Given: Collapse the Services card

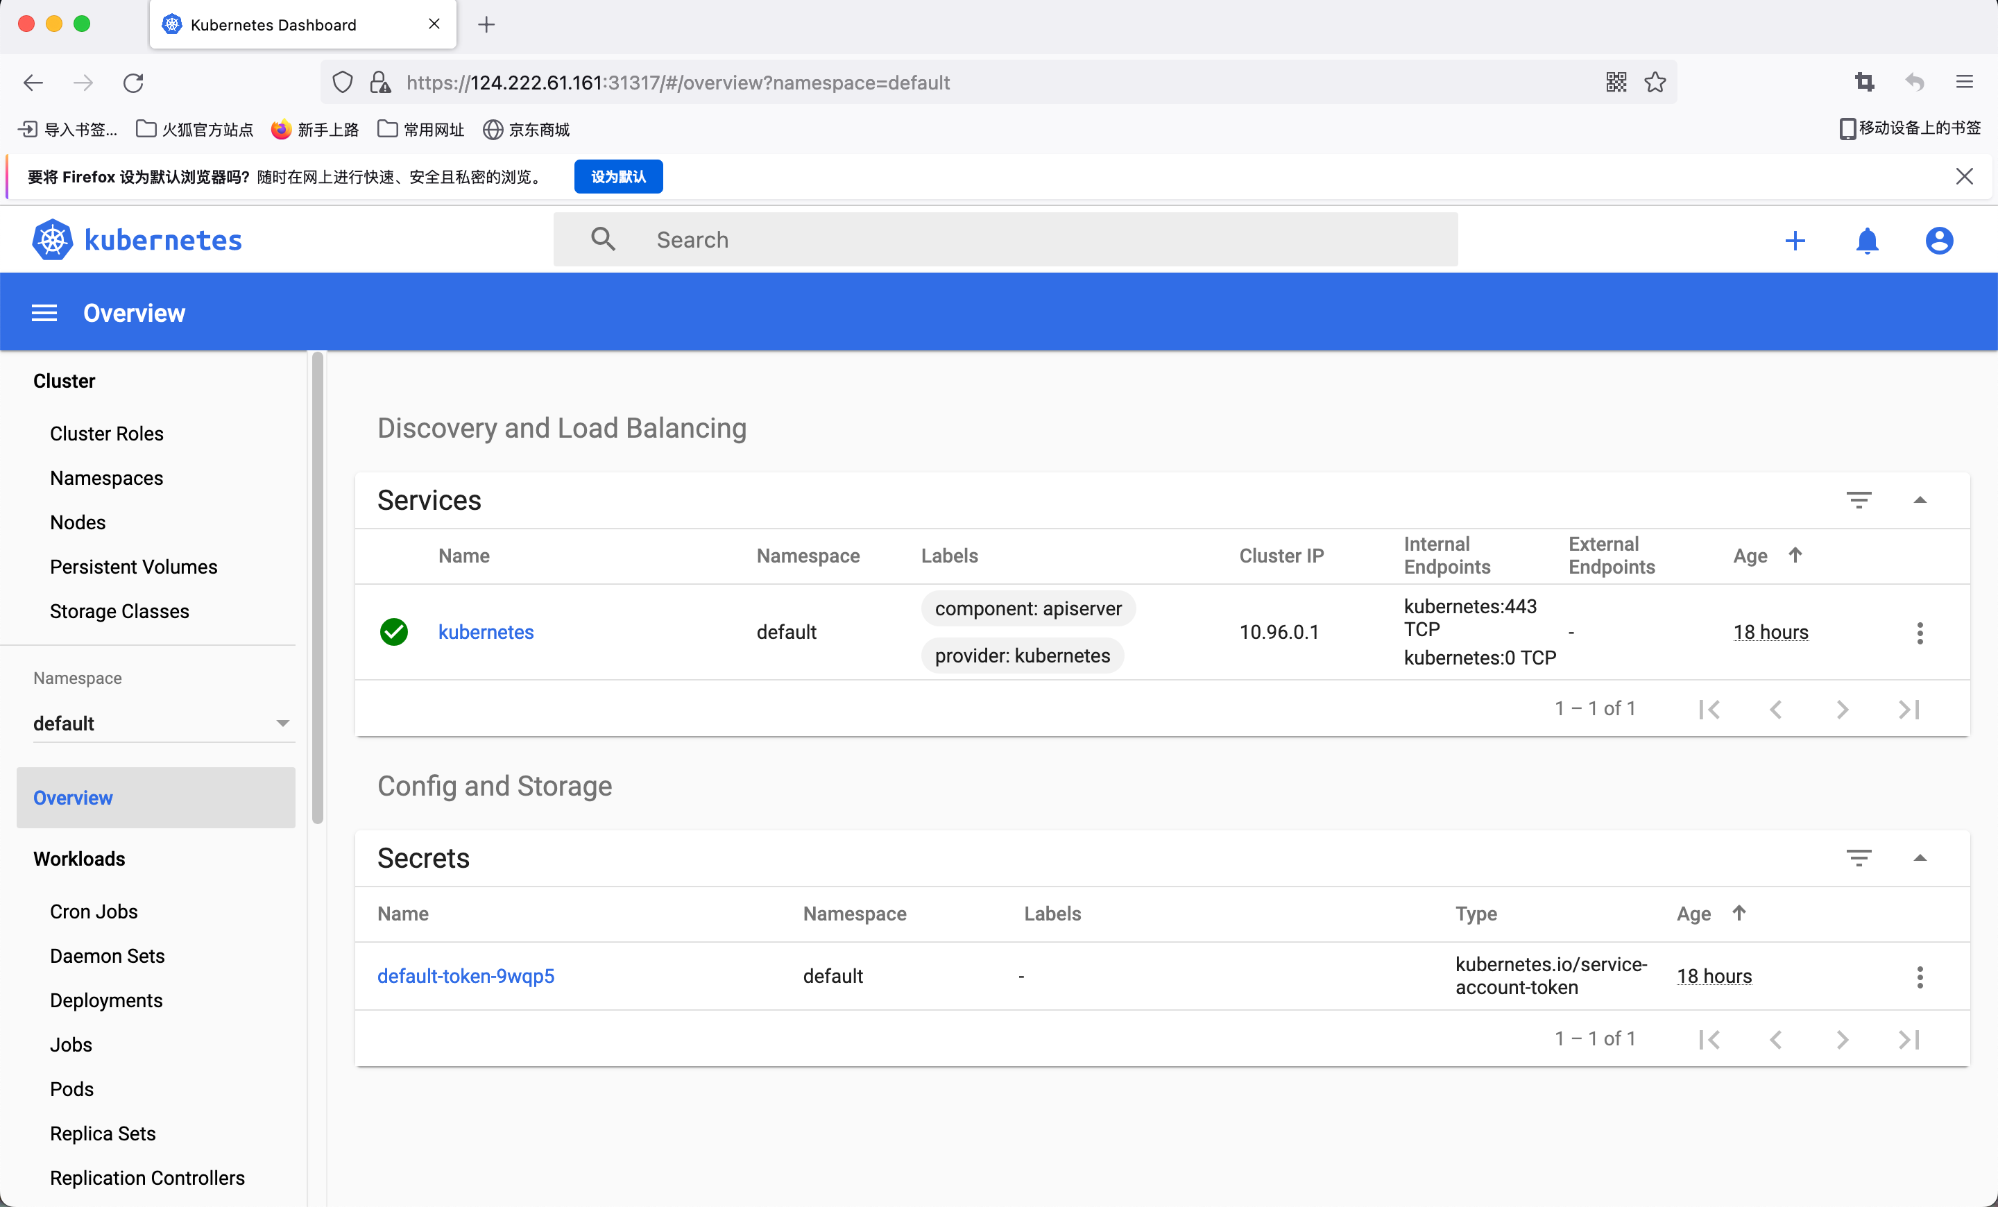Looking at the screenshot, I should click(x=1920, y=500).
